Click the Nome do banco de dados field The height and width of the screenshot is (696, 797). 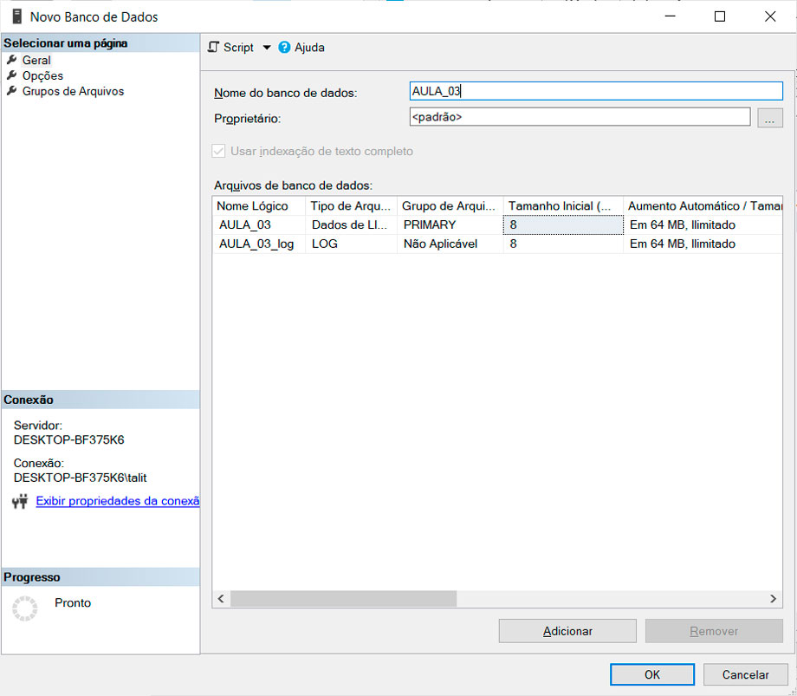coord(596,91)
